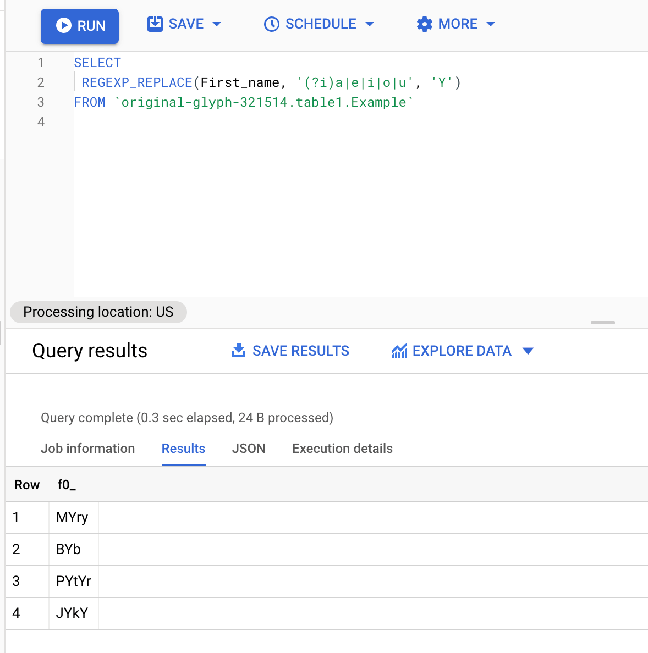The width and height of the screenshot is (648, 653).
Task: Click the Processing location: US chip
Action: (98, 312)
